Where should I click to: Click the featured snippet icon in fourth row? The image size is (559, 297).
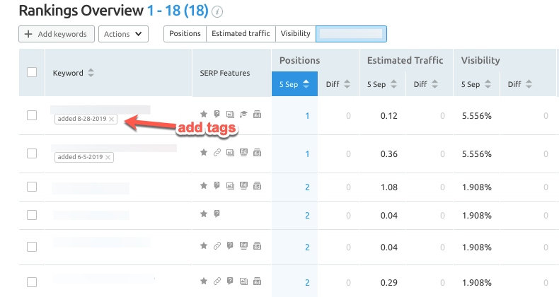[217, 214]
